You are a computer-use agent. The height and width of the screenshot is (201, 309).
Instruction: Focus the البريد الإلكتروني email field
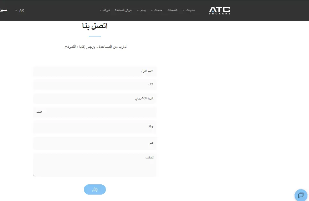coord(95,99)
